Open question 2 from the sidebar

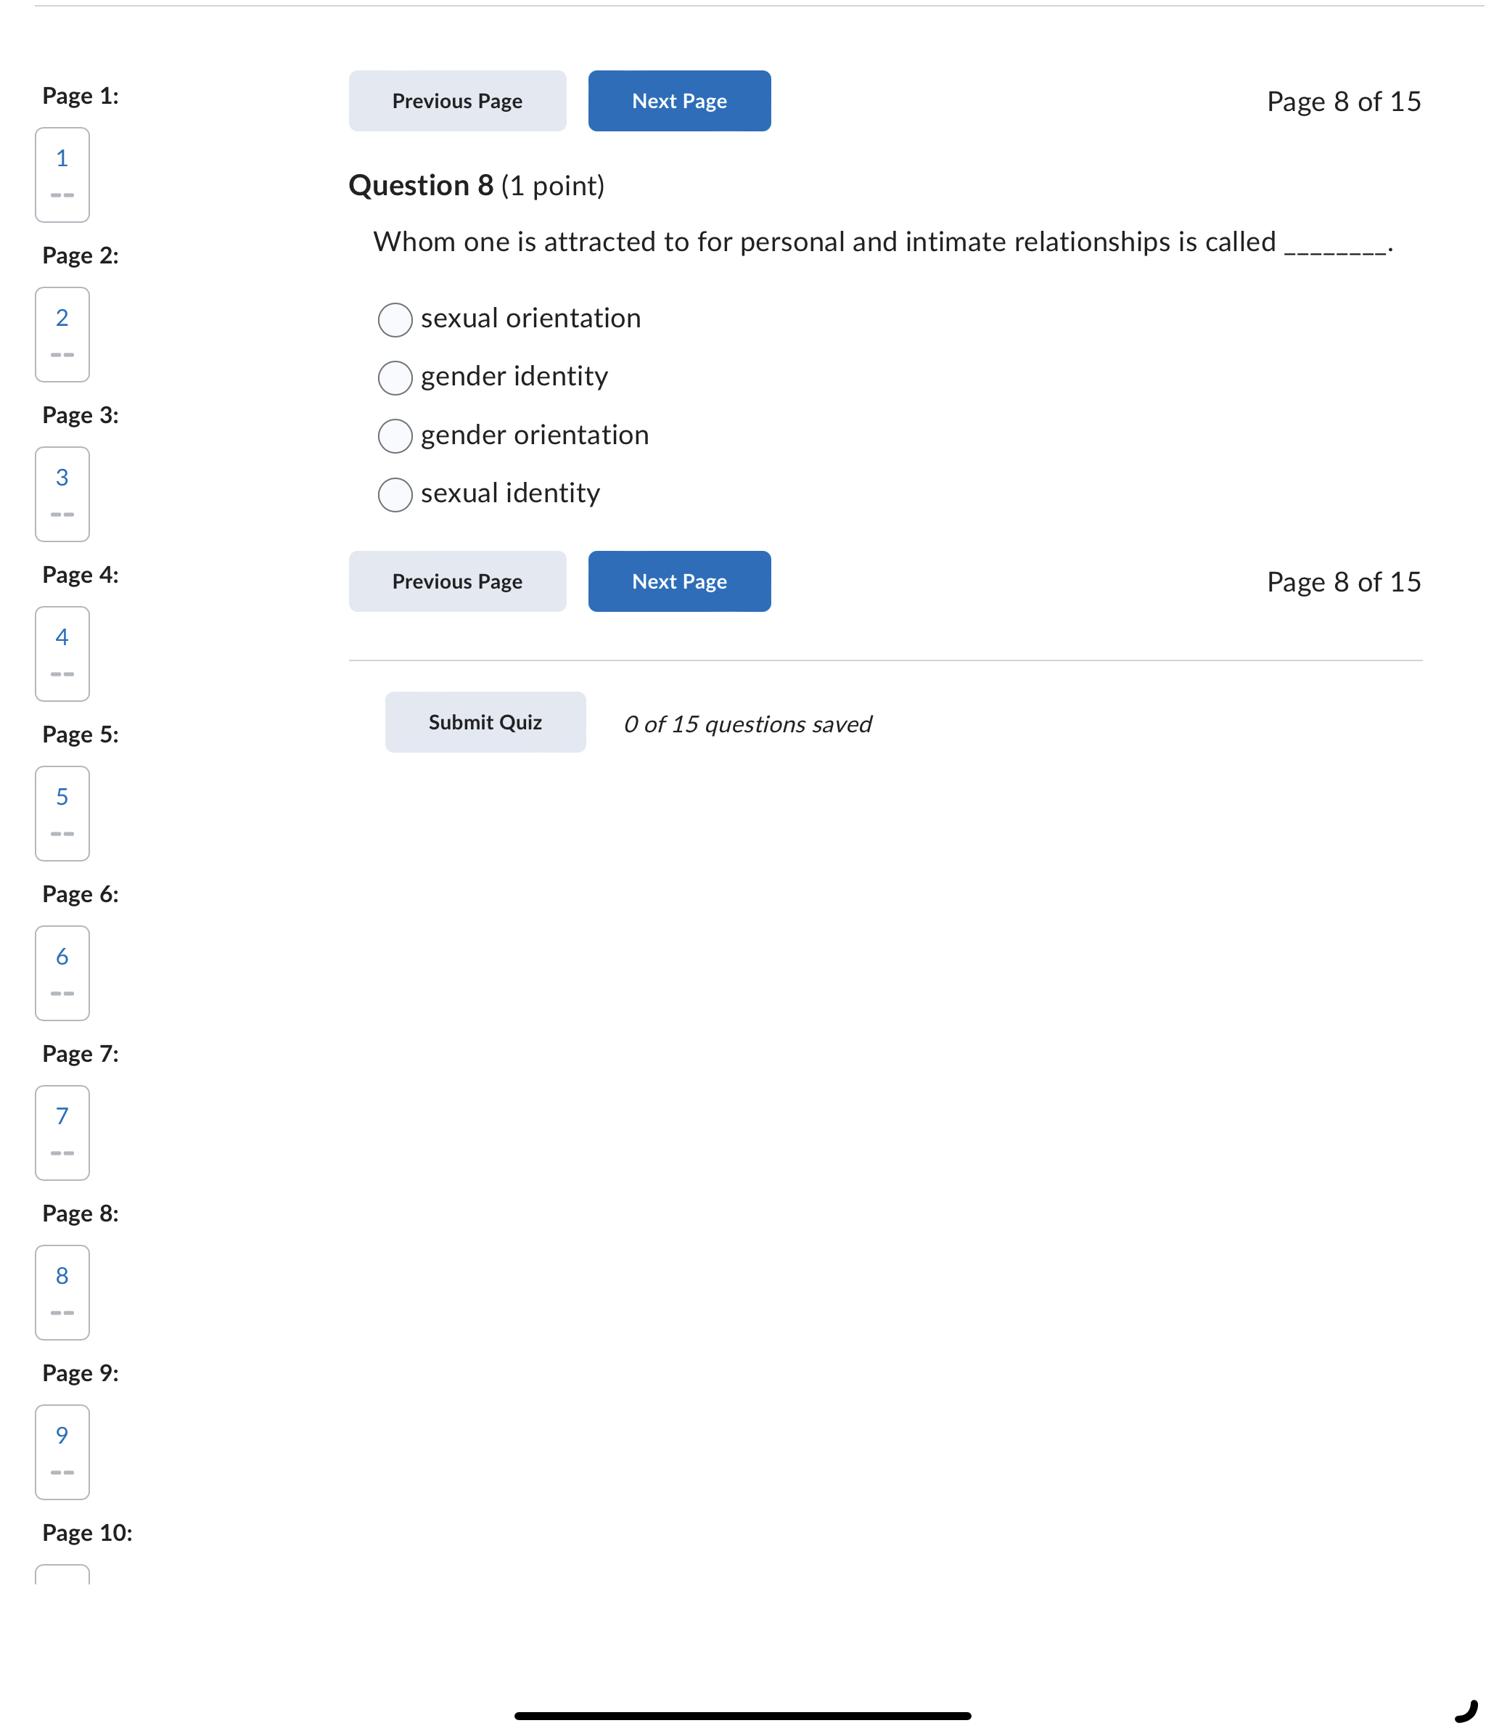click(62, 335)
